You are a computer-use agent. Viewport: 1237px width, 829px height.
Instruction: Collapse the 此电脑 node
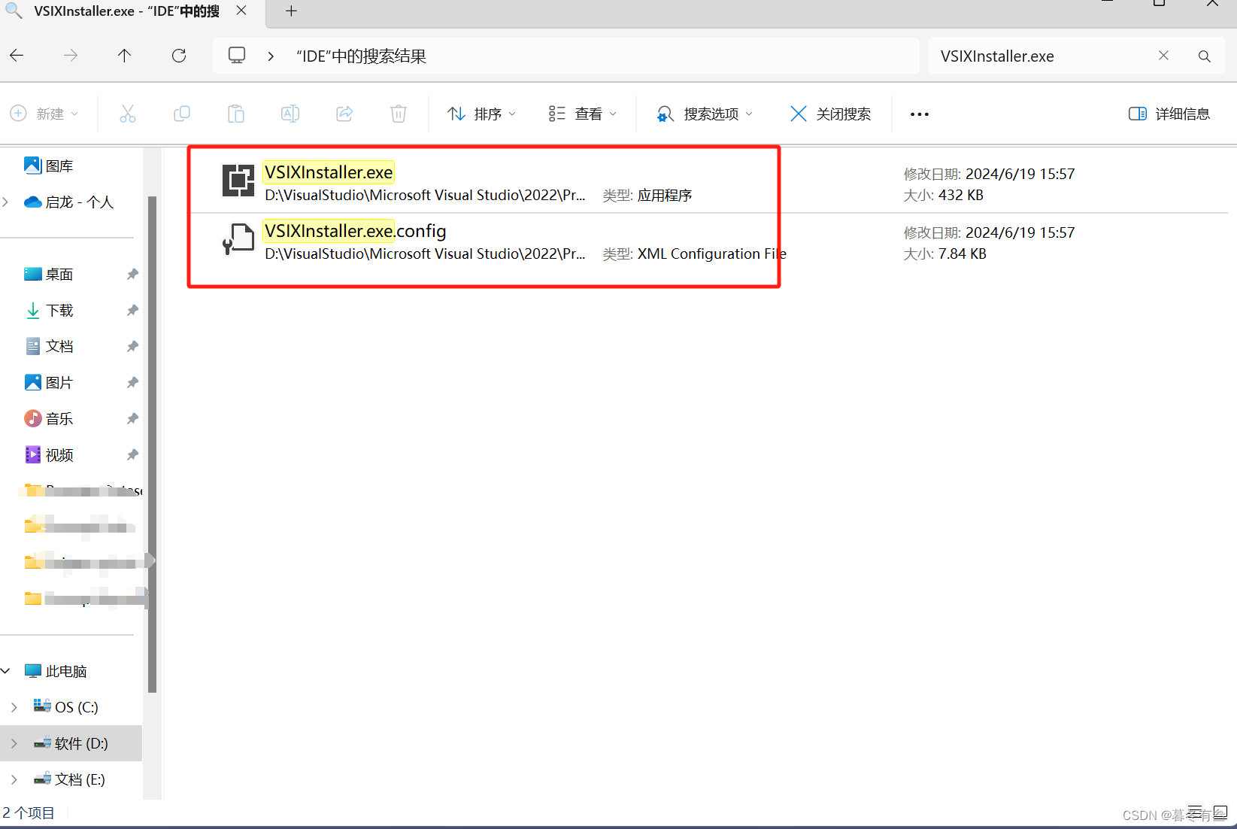click(x=6, y=670)
